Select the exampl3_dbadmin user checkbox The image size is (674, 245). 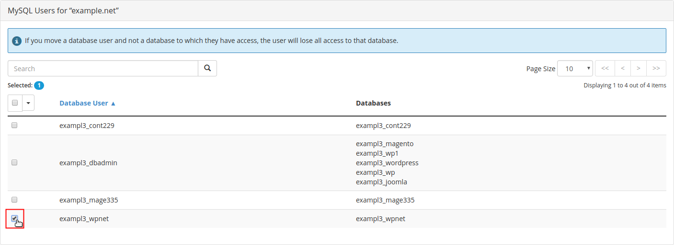14,162
